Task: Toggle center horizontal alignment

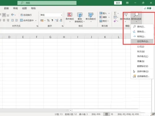Action: [x=4, y=20]
